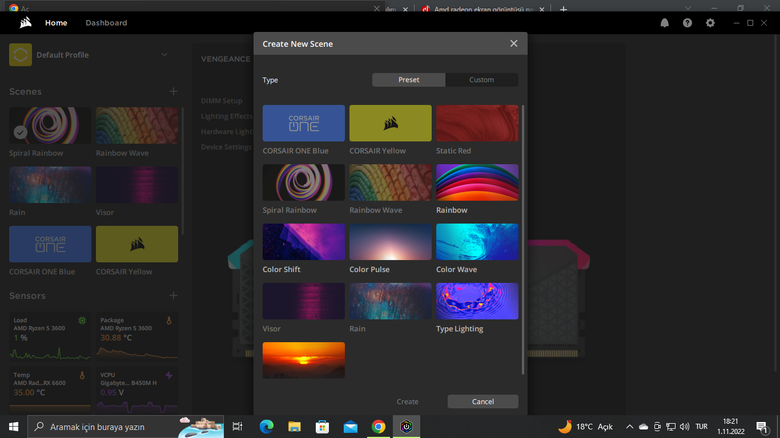Viewport: 780px width, 438px height.
Task: Go to the Home tab
Action: pyautogui.click(x=56, y=23)
